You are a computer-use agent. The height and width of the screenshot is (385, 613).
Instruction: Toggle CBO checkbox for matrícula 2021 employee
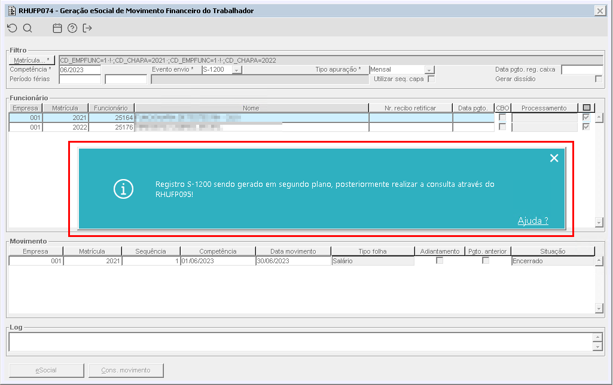pos(502,118)
